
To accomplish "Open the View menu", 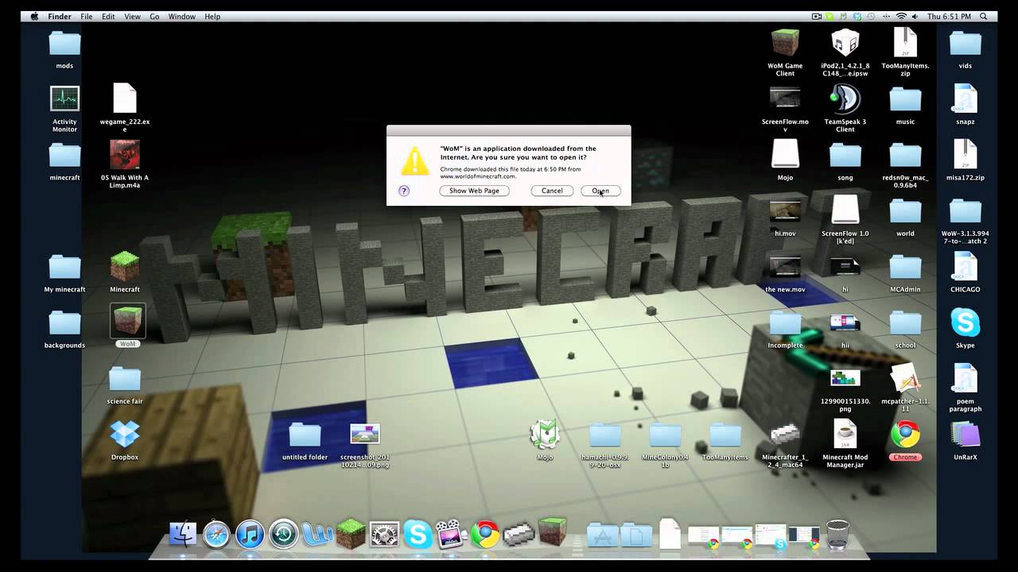I will click(x=132, y=16).
